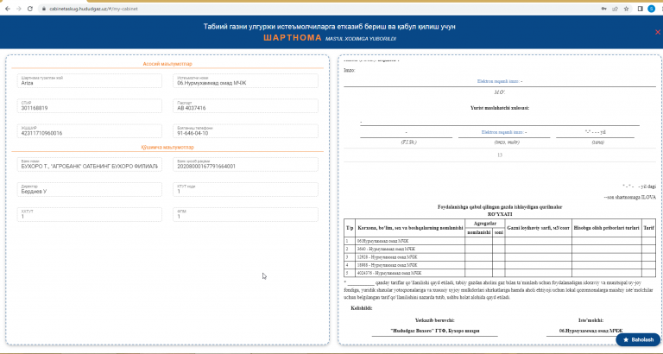Click Elektron raqamli imzo below Yurist xulosasi
The image size is (663, 354).
point(504,132)
